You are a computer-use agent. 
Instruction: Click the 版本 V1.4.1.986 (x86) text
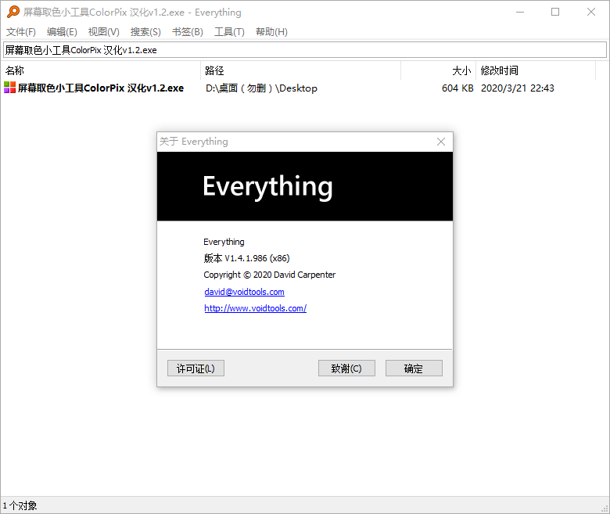click(x=246, y=258)
